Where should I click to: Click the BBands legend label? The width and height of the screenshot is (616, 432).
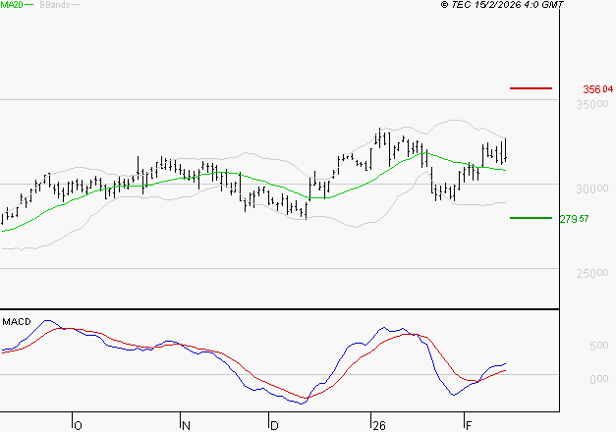tap(54, 6)
